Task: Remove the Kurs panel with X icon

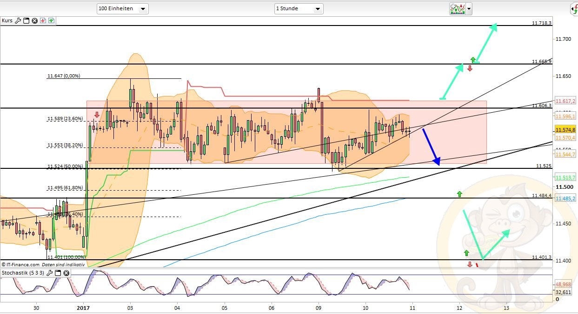Action: coord(34,20)
